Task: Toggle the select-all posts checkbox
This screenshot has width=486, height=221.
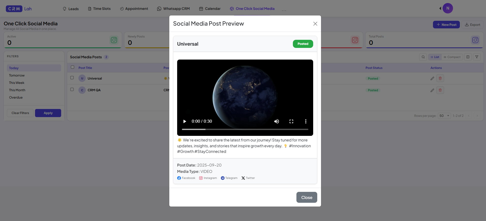Action: pos(72,67)
